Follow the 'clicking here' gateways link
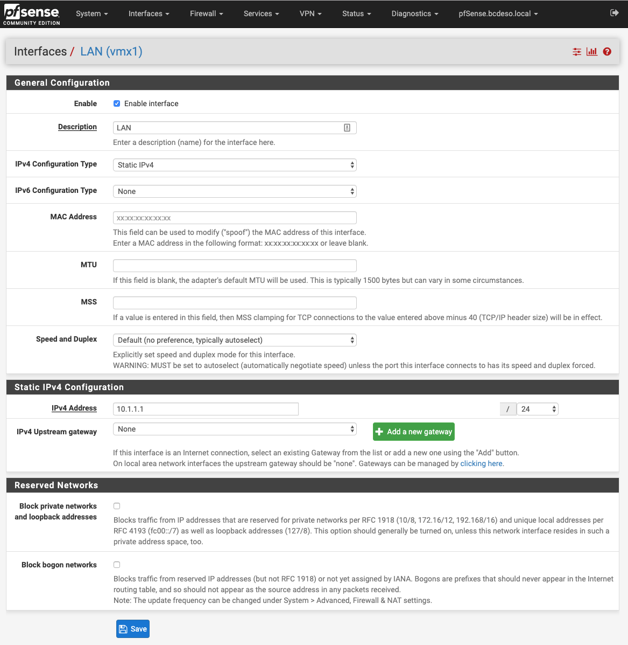 (481, 463)
